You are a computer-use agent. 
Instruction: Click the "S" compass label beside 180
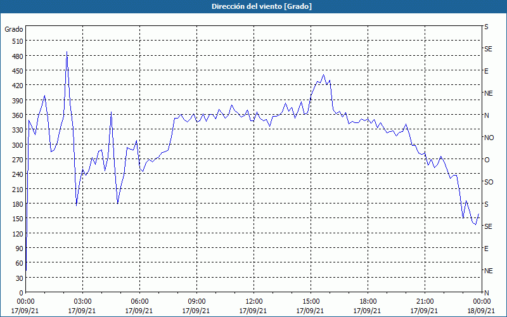(486, 204)
